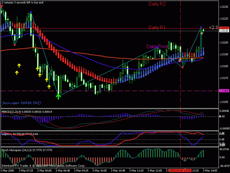Click the blue dot at latest high near <2:3
The width and height of the screenshot is (230, 173).
tap(201, 27)
